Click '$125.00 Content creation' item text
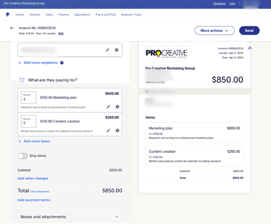The width and height of the screenshot is (271, 224). 60,122
